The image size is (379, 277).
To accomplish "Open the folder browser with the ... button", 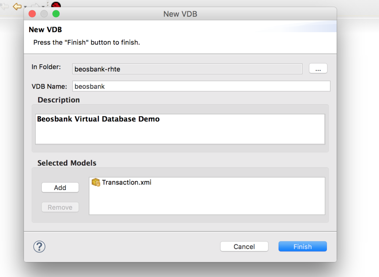I will point(318,68).
